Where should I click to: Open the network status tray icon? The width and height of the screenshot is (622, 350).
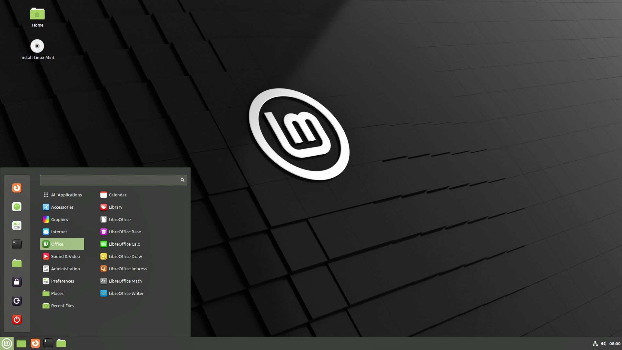pos(595,343)
